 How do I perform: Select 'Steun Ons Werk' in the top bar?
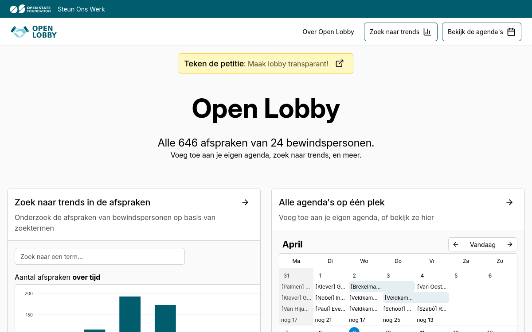[x=81, y=9]
